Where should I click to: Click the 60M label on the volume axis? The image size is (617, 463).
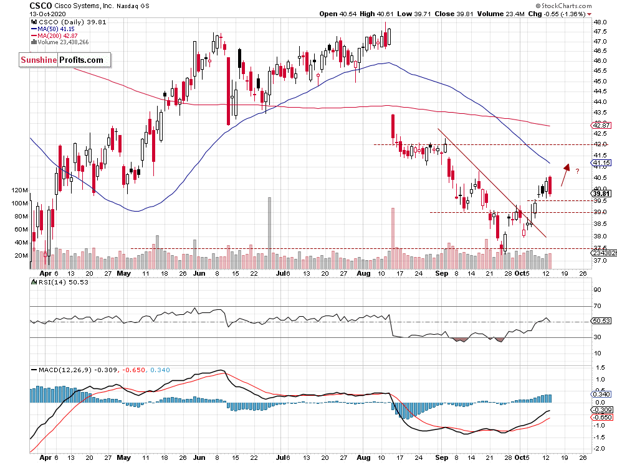(x=22, y=230)
